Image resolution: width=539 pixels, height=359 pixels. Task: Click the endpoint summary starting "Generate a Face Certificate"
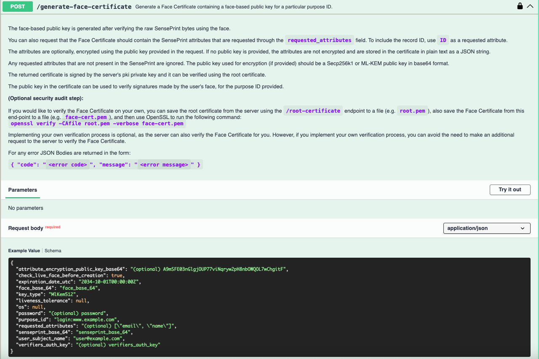click(x=234, y=7)
